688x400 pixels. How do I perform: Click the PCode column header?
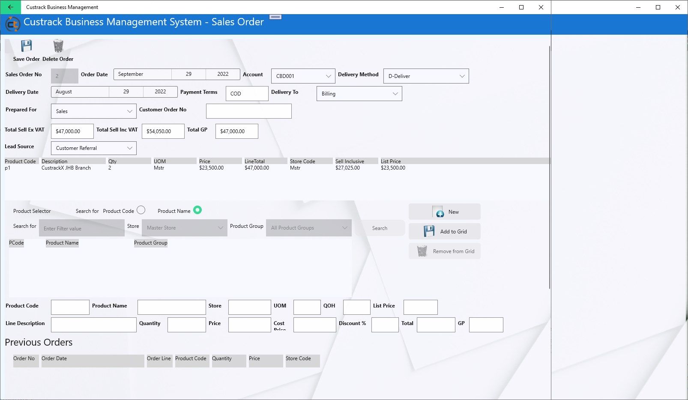(x=16, y=243)
